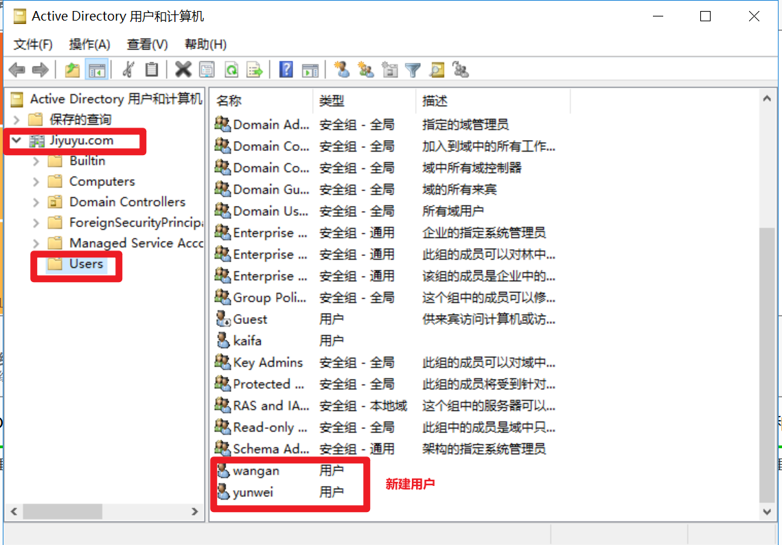Click the list's vertical scrollbar down arrow
This screenshot has width=782, height=545.
[766, 511]
